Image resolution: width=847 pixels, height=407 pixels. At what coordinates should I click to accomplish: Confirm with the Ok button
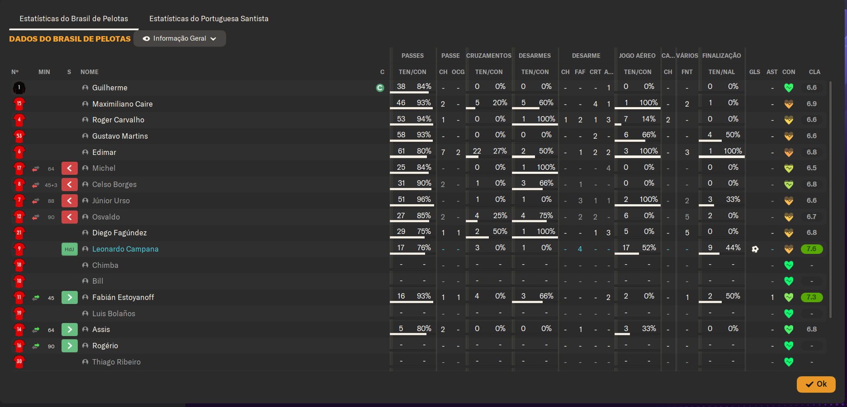tap(816, 384)
